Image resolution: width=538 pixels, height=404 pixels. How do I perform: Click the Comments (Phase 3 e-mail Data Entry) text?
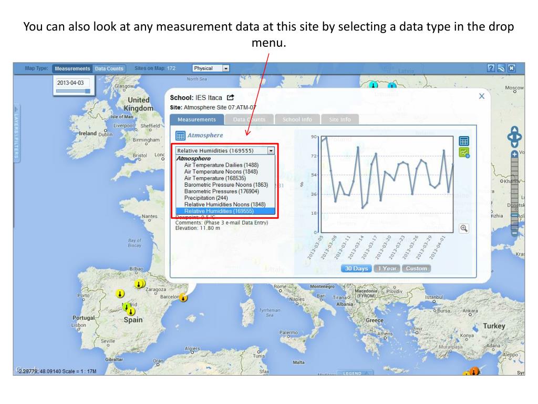222,223
